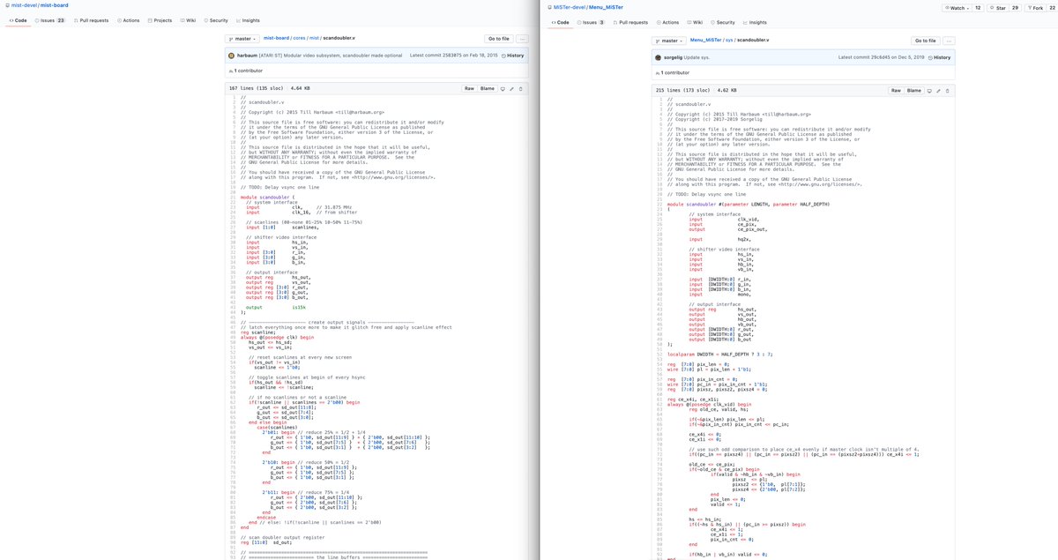Screen dimensions: 1058x560
Task: Click Go to file in Menu_MiSTer
Action: pyautogui.click(x=925, y=41)
